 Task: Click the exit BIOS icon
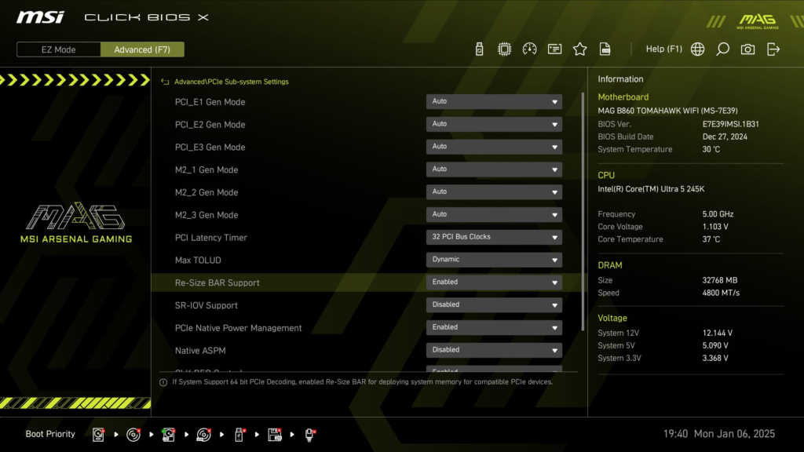tap(773, 49)
